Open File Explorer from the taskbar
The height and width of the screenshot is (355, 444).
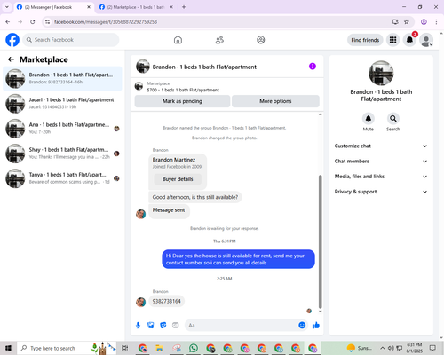coord(159,348)
